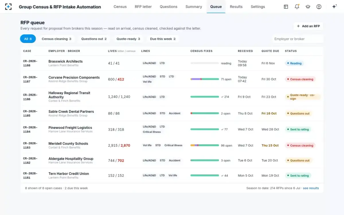Sort by the Case column header
Viewport: 344px width, 215px height.
(x=27, y=51)
